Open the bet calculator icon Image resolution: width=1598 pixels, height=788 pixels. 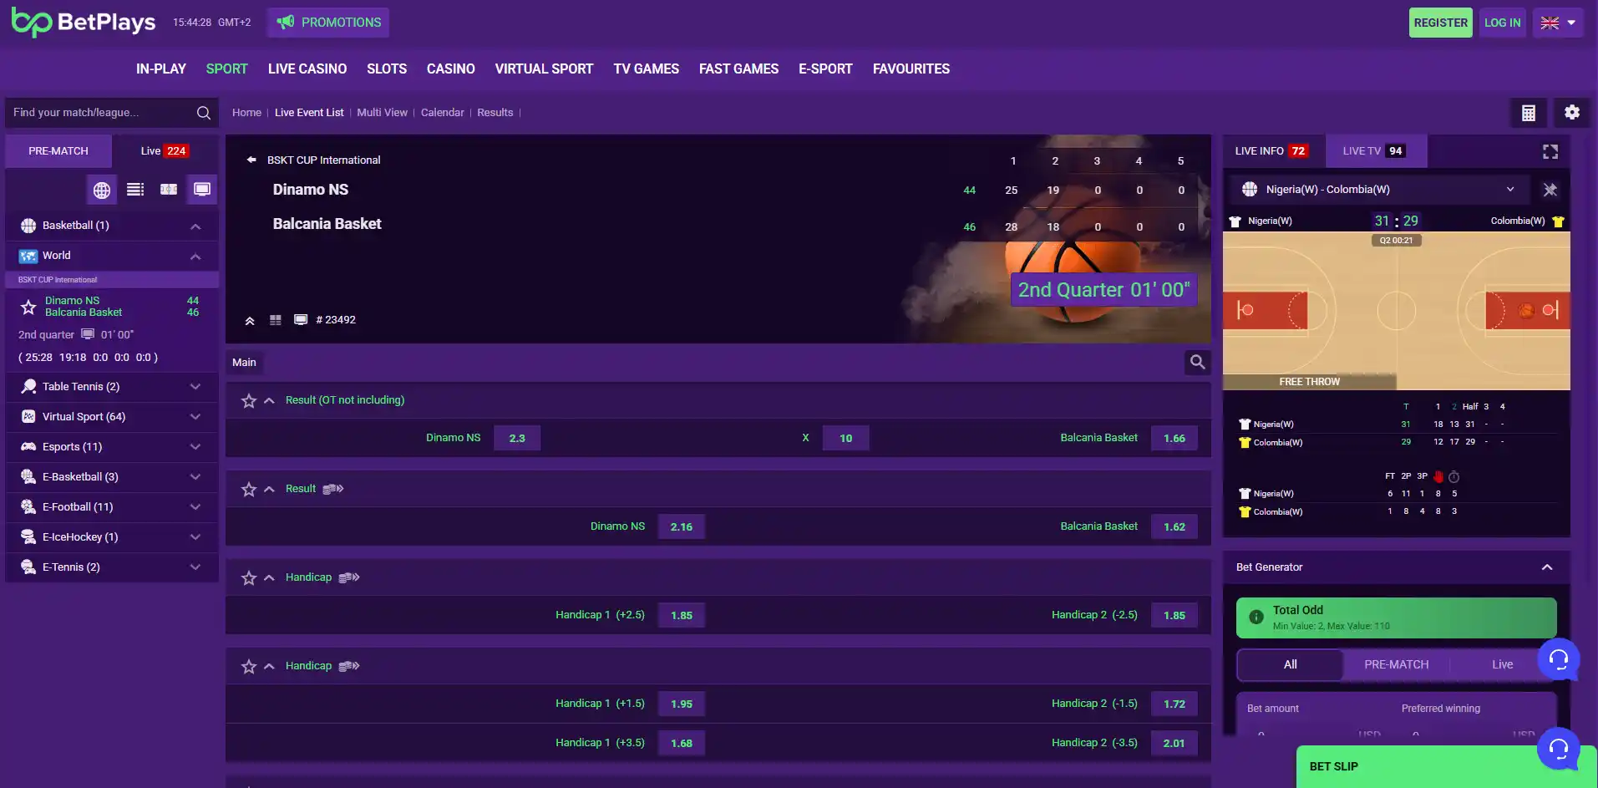(x=1528, y=113)
